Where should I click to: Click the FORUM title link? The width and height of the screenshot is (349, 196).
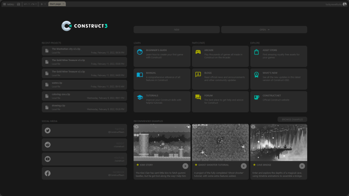[209, 95]
